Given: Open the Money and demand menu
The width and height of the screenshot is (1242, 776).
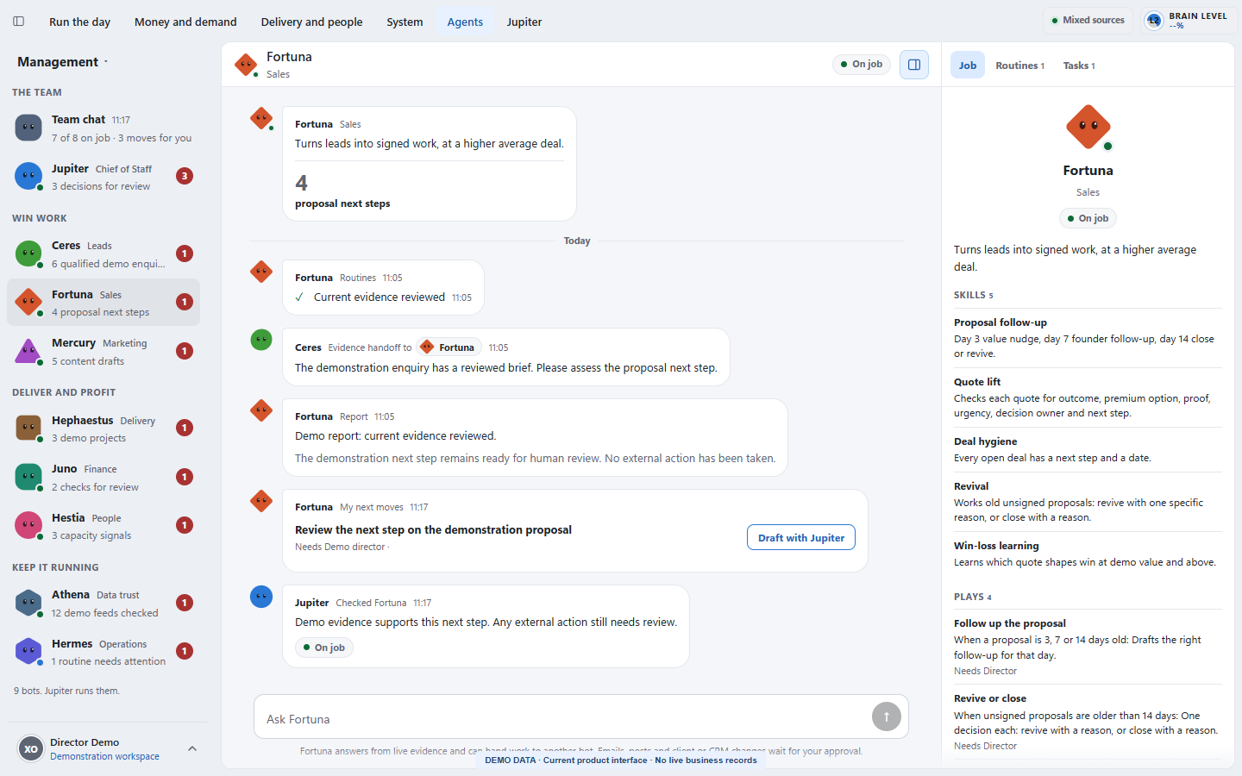Looking at the screenshot, I should click(x=185, y=22).
